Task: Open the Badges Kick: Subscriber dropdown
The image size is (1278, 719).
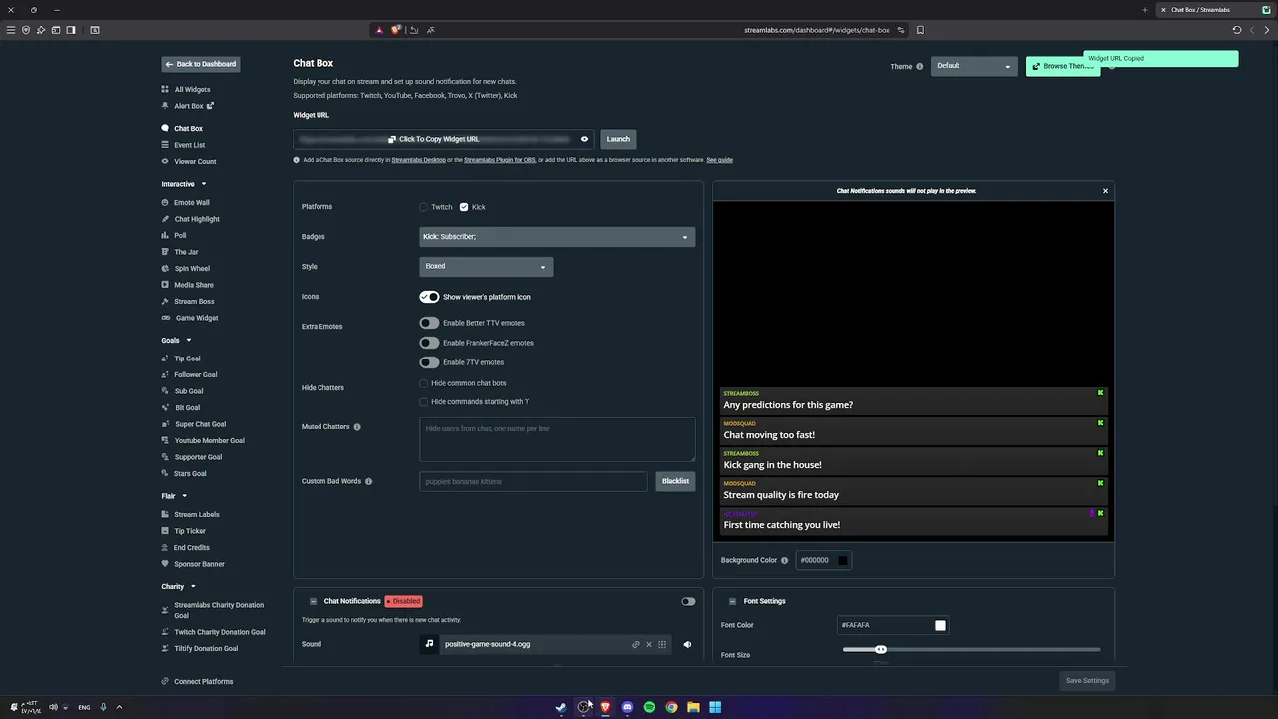Action: tap(556, 237)
